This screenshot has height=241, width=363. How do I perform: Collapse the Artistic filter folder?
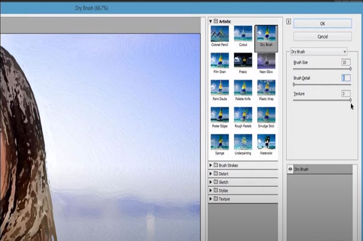[211, 21]
